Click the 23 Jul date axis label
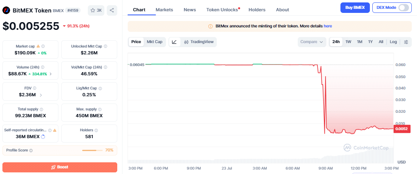The width and height of the screenshot is (417, 174). click(x=227, y=168)
